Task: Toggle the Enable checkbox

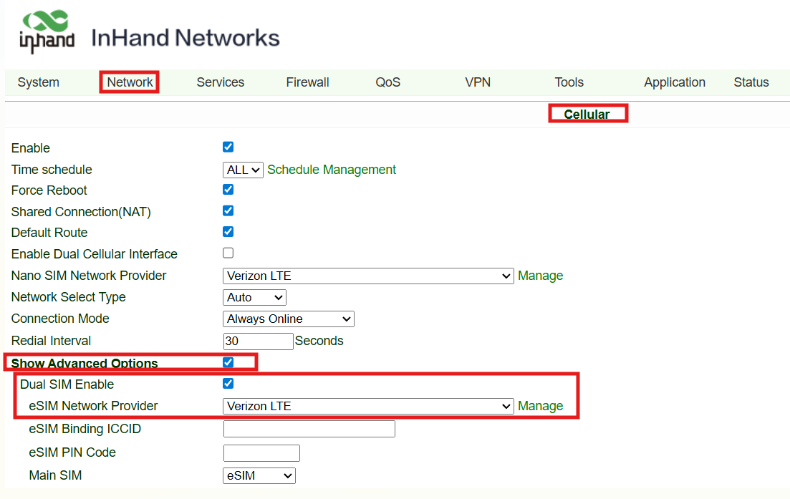Action: (x=228, y=147)
